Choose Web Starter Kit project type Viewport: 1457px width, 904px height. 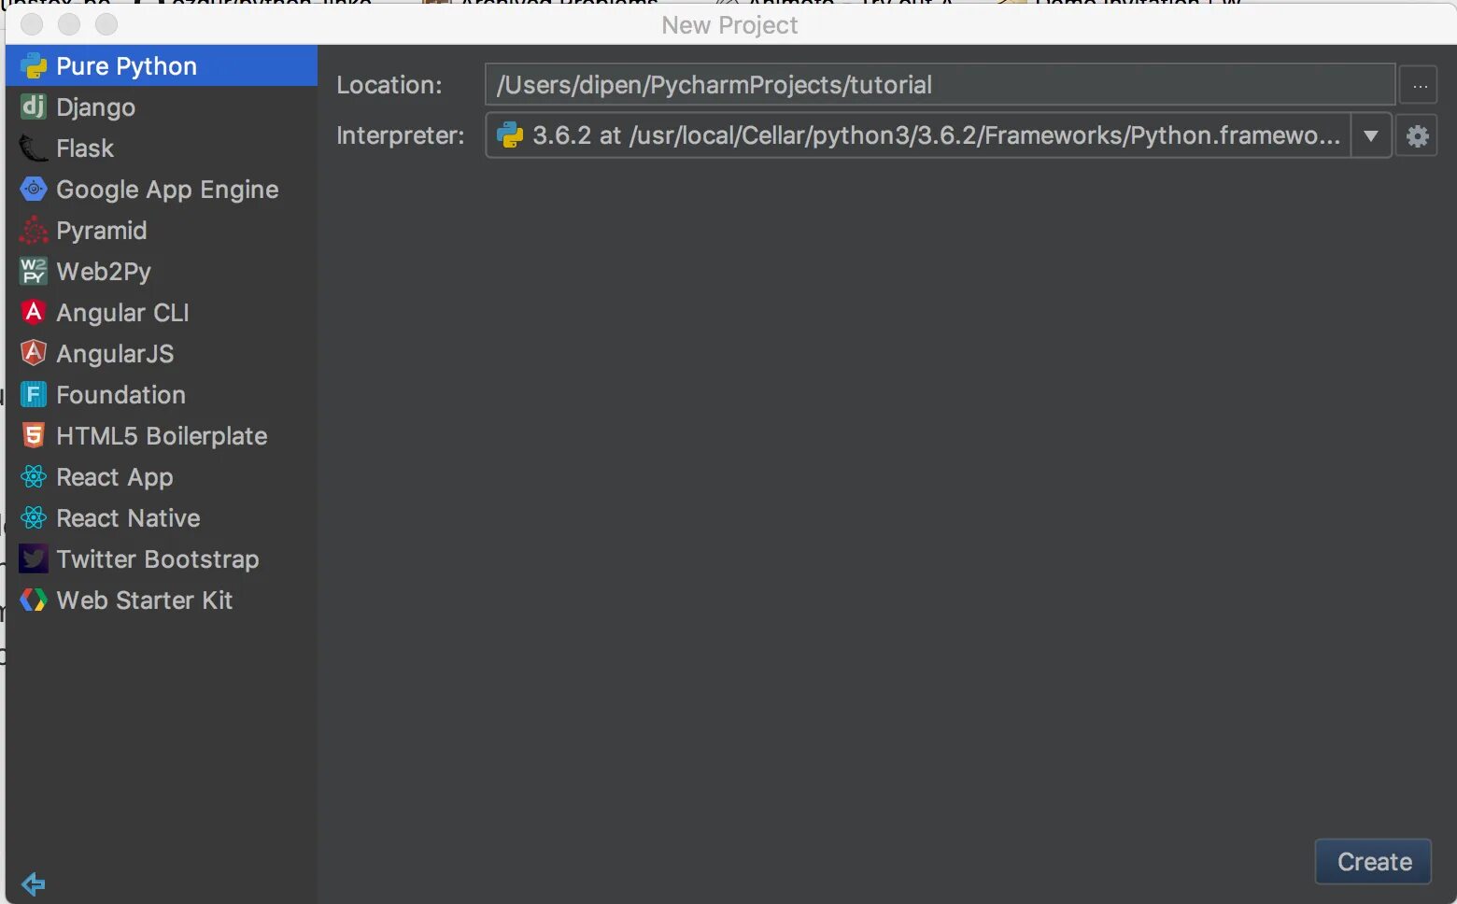[x=162, y=600]
